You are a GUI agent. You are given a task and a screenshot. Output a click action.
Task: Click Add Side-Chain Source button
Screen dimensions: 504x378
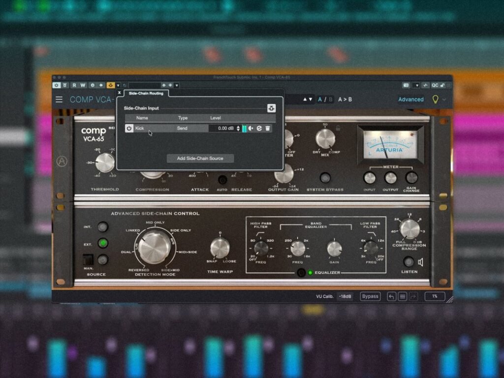click(200, 158)
